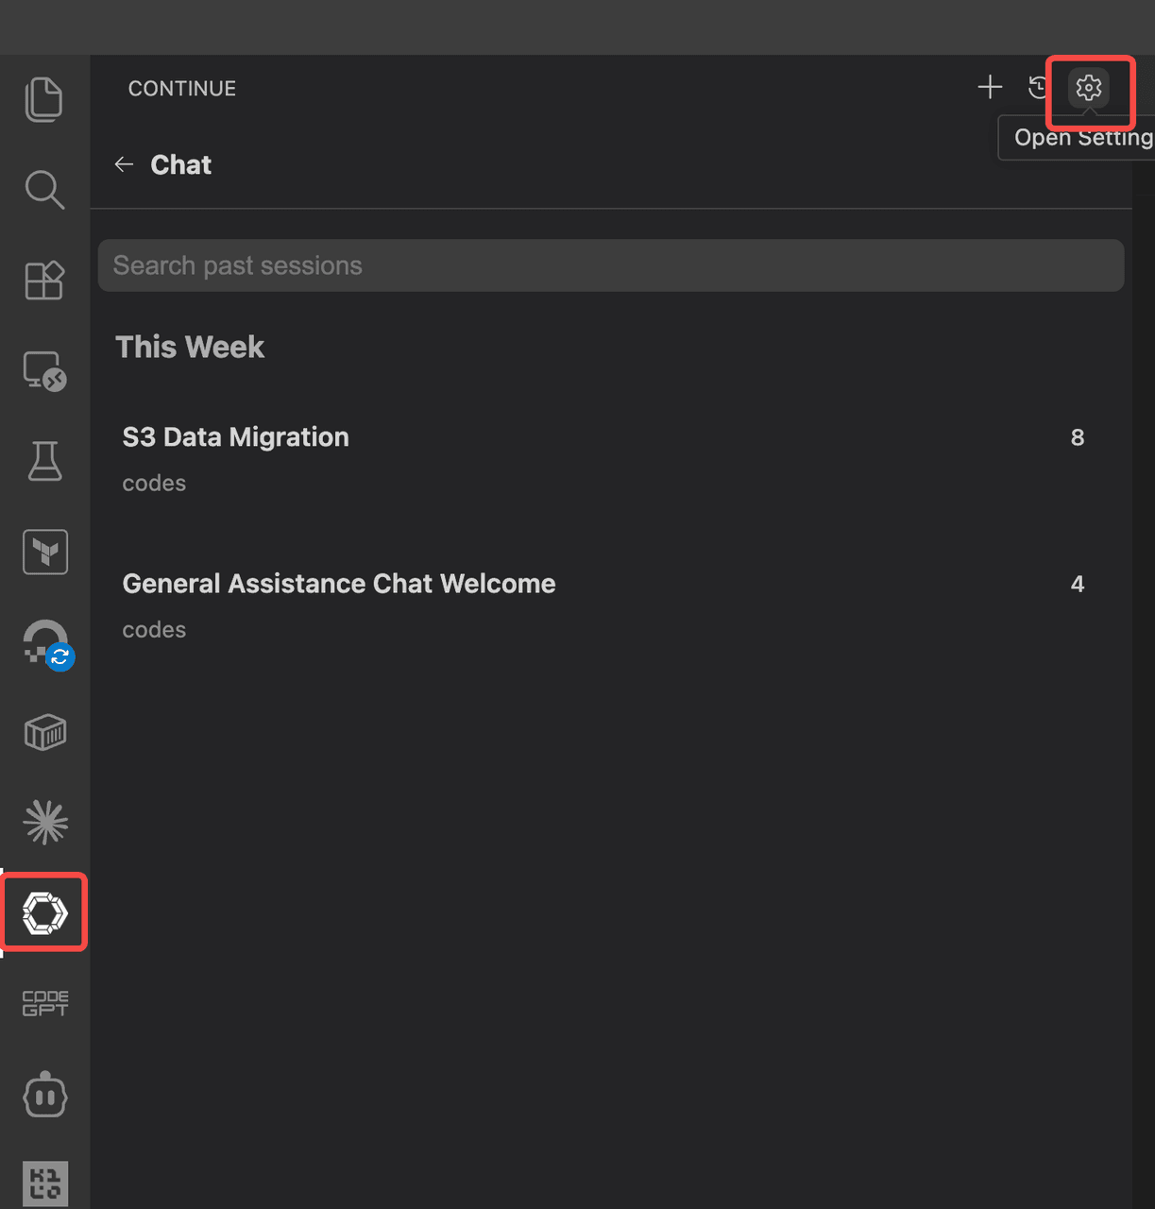Select the Continue extension hexagon icon
This screenshot has width=1155, height=1209.
click(44, 913)
